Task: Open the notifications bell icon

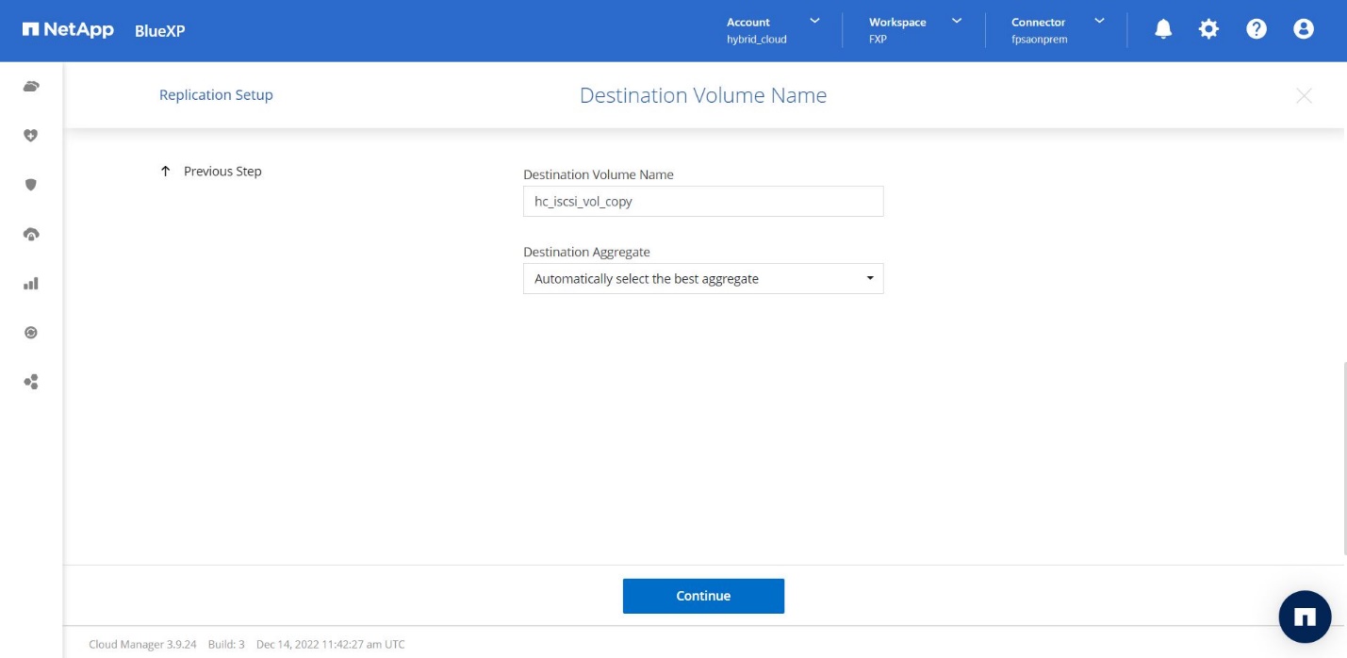Action: coord(1163,29)
